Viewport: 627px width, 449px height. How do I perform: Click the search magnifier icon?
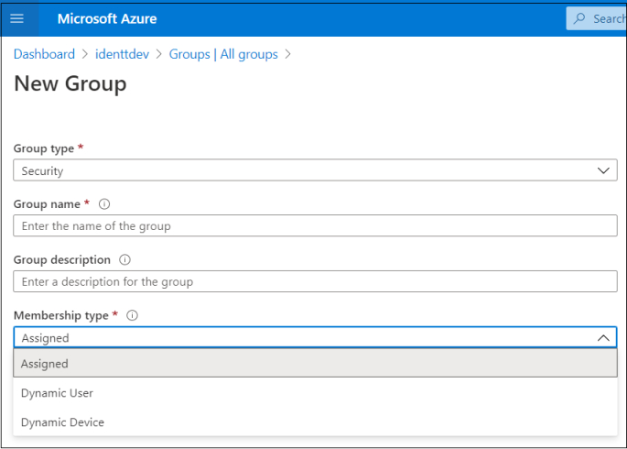pyautogui.click(x=579, y=18)
